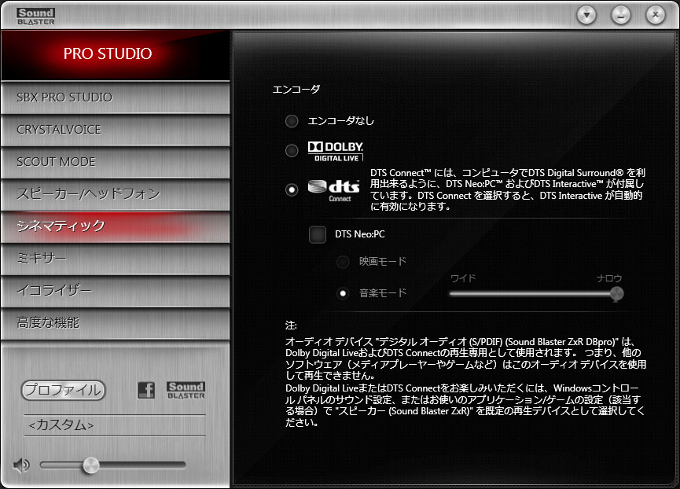Click the round minimize button in title bar

point(621,16)
